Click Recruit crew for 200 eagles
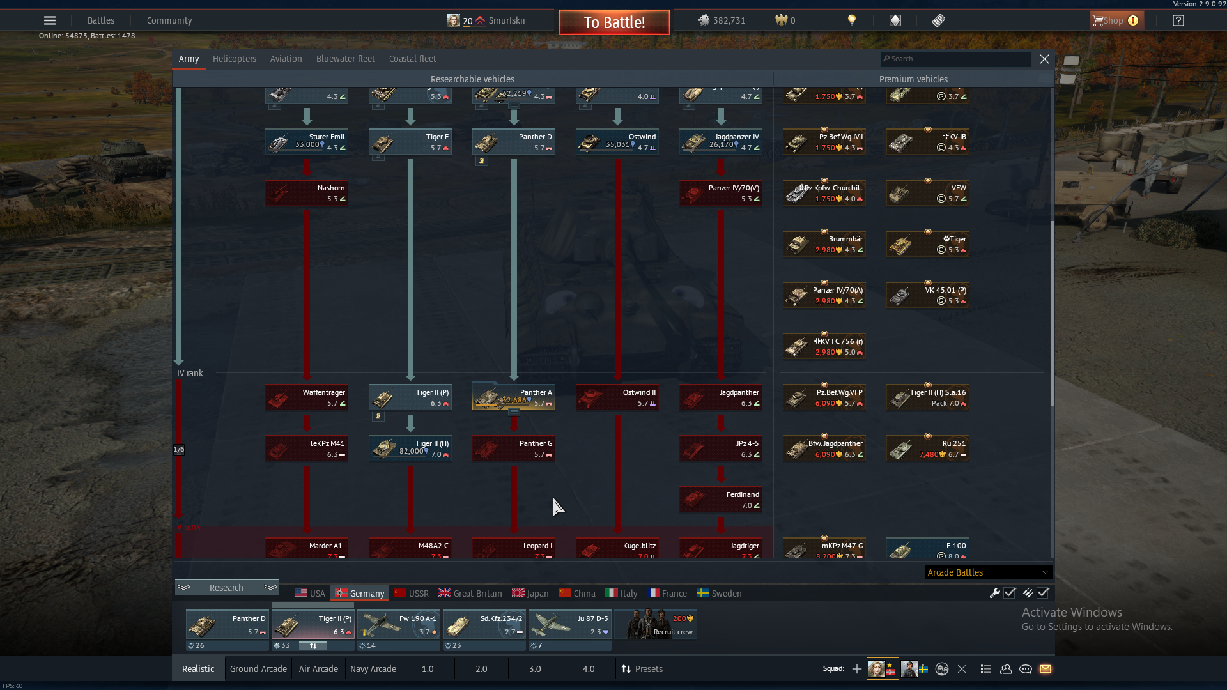 (x=655, y=624)
